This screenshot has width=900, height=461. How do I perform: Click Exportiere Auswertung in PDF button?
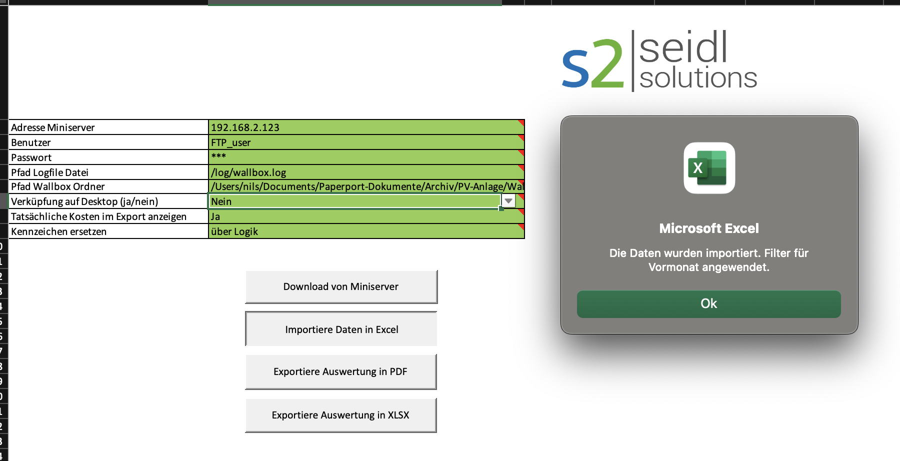[341, 371]
